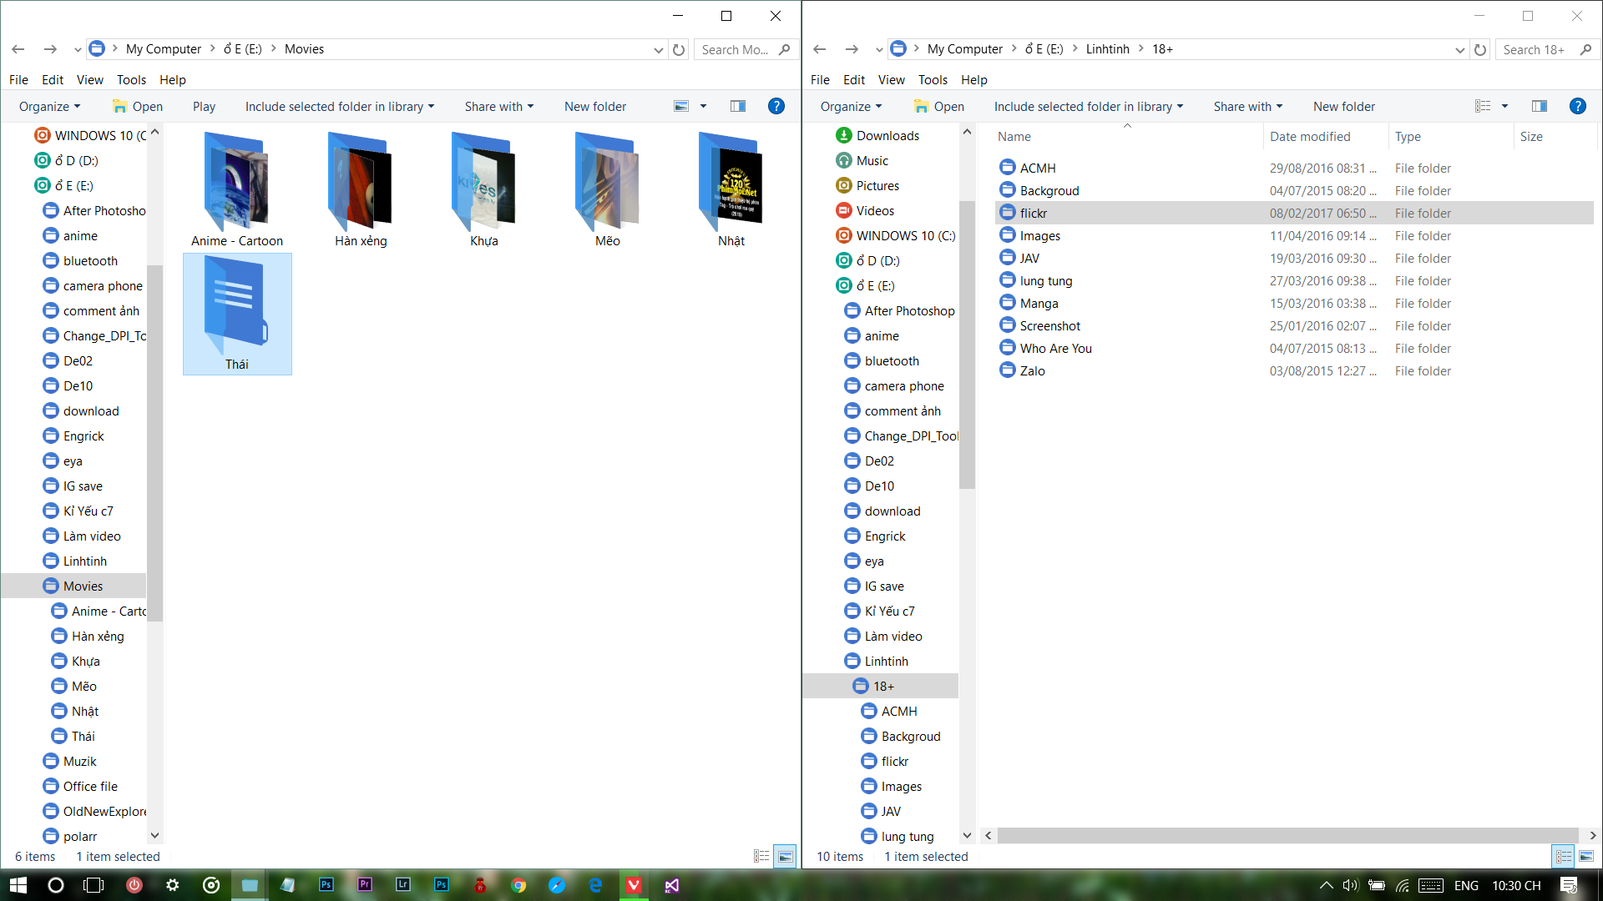Open View menu in right window
1603x901 pixels.
tap(891, 79)
